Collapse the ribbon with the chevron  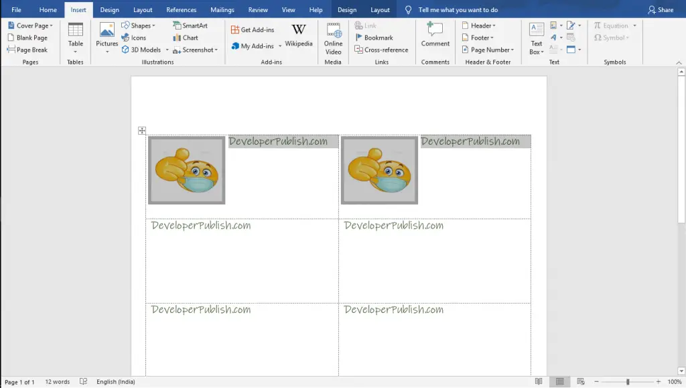coord(679,62)
